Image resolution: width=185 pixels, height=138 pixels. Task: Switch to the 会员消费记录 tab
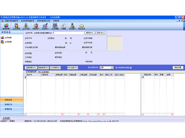(x=31, y=72)
